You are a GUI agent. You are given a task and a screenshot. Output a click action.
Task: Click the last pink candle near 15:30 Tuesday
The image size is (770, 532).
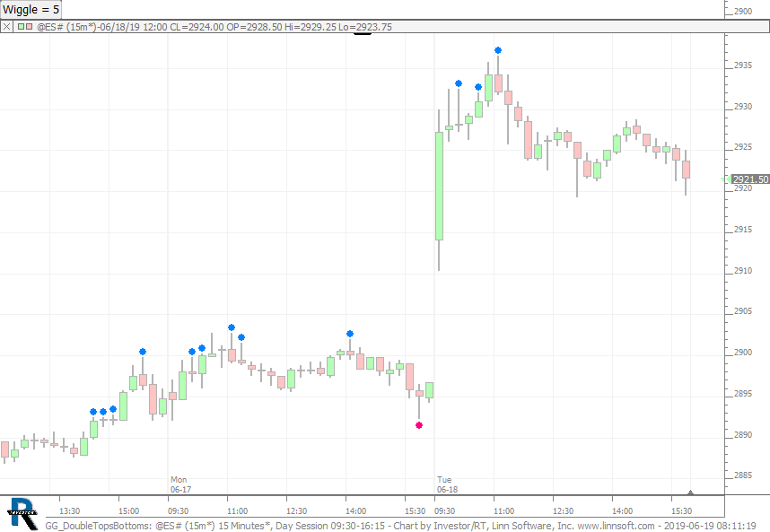point(686,170)
